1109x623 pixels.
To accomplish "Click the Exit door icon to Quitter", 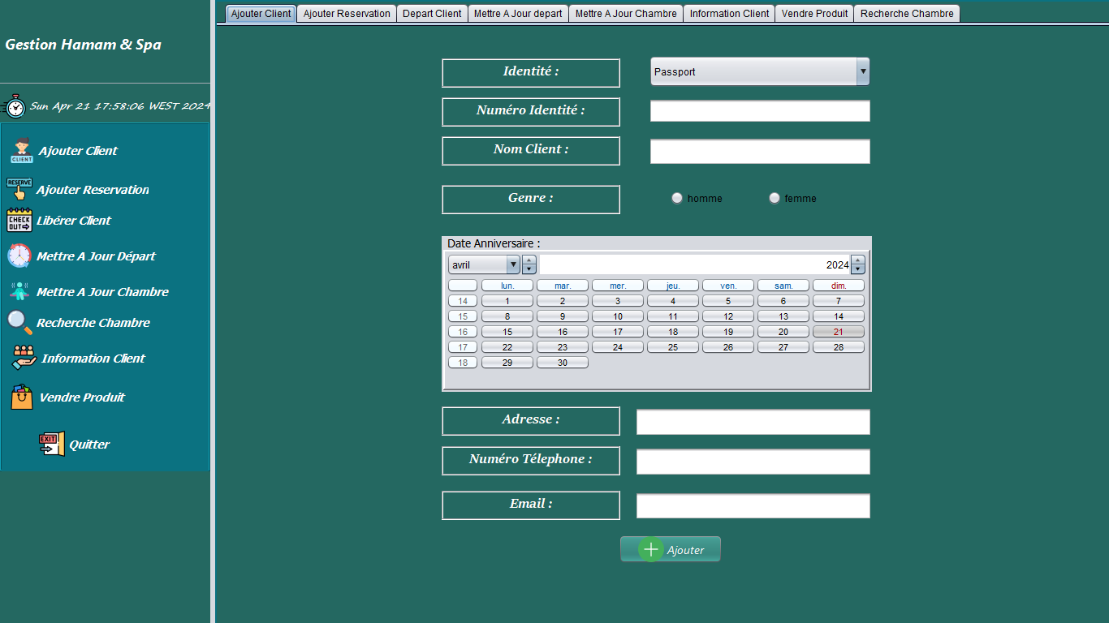I will click(x=52, y=444).
